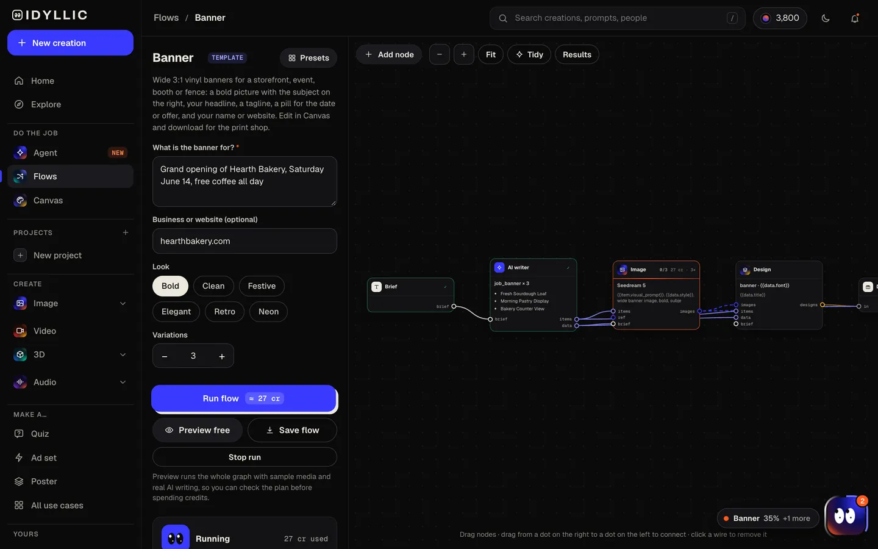Select the Retro look
878x549 pixels.
(224, 312)
